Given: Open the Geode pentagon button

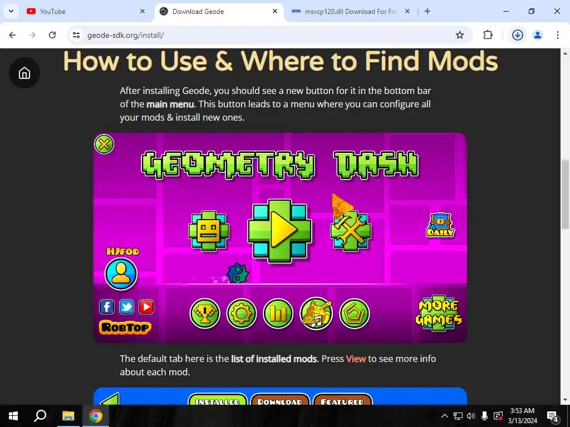Looking at the screenshot, I should pyautogui.click(x=355, y=314).
